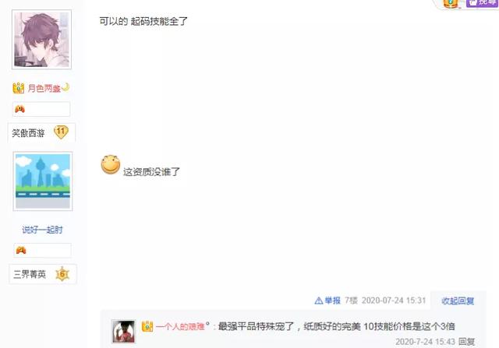Open profile link 一个人的艰难 in reply
The height and width of the screenshot is (348, 499).
[x=180, y=326]
